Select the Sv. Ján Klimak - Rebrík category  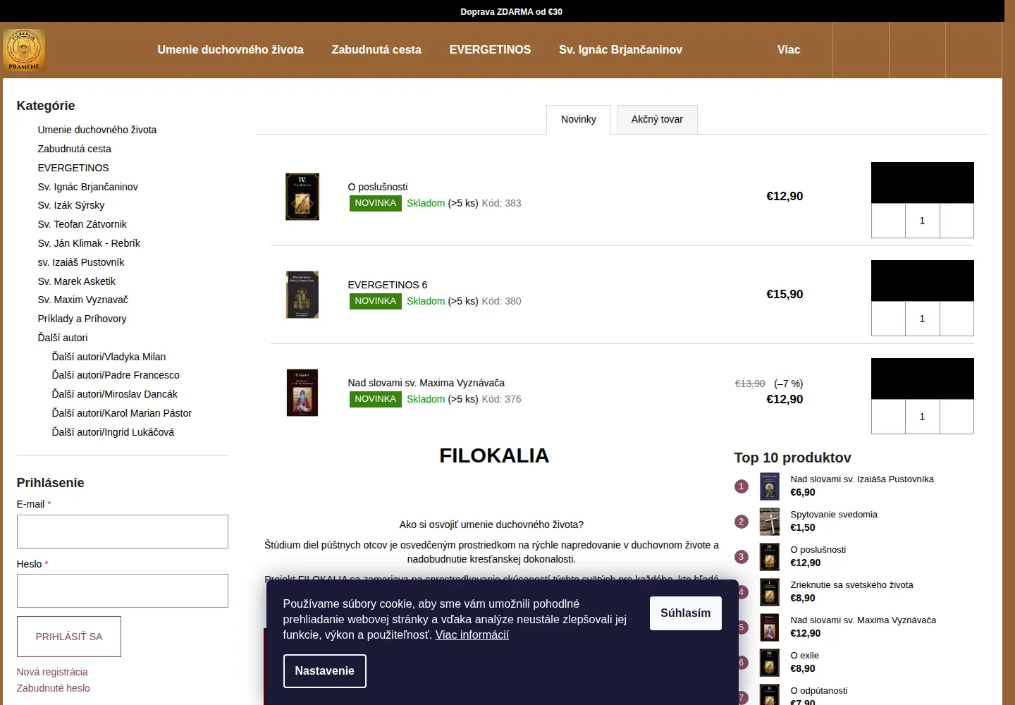tap(89, 243)
